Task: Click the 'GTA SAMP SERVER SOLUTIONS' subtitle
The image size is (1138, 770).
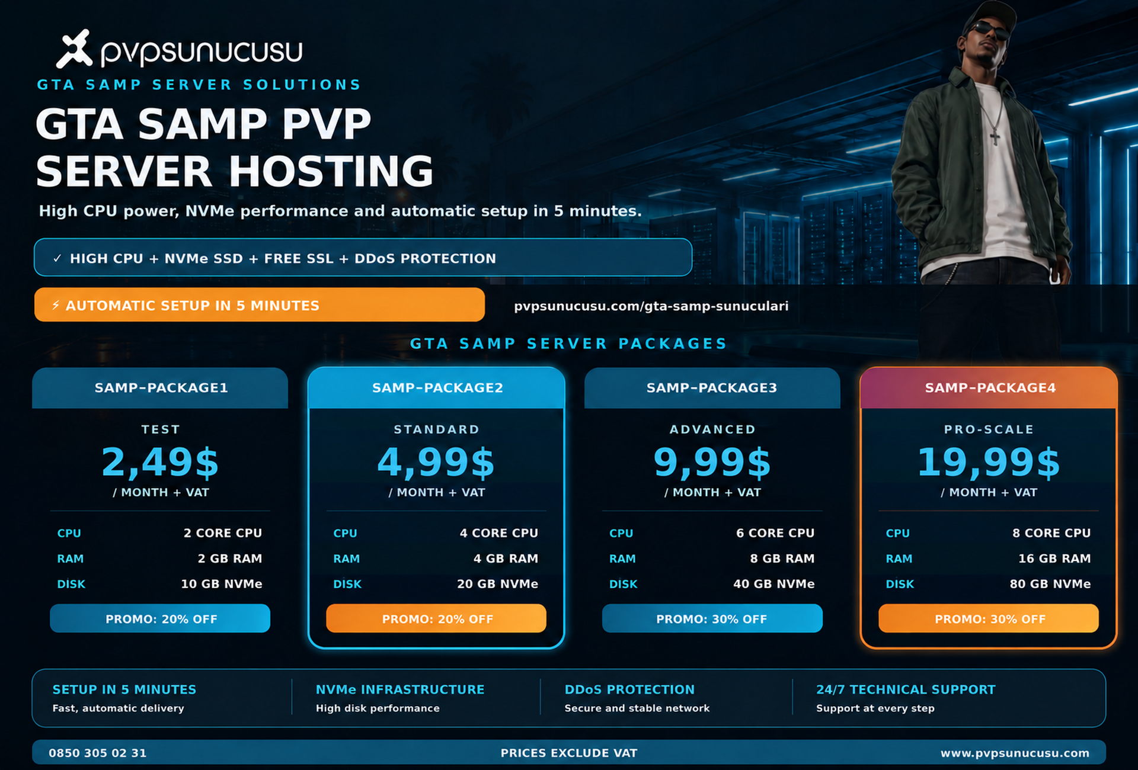Action: pyautogui.click(x=199, y=85)
